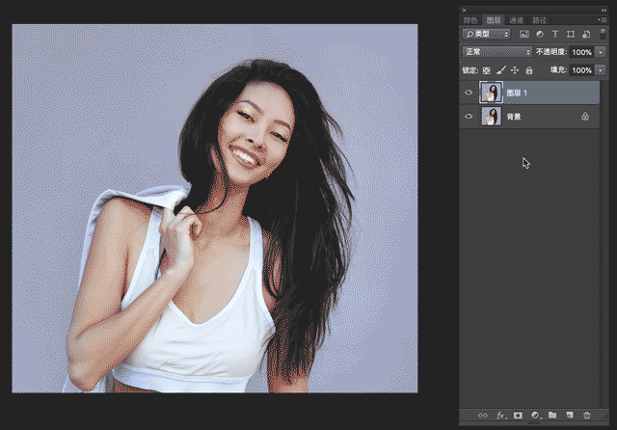Create a new fill or adjustment layer
The image size is (617, 430).
click(535, 416)
